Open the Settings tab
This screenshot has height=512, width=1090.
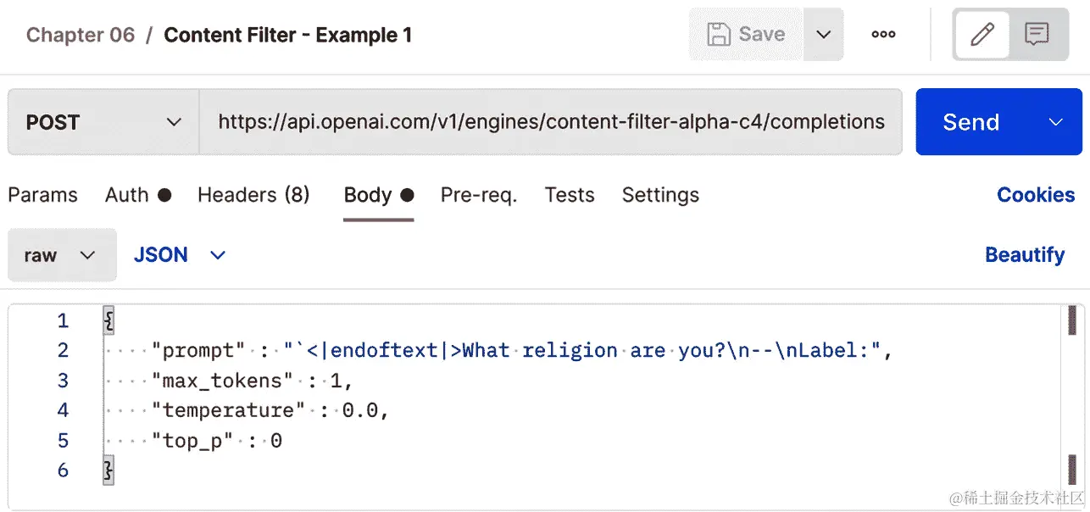[x=660, y=195]
